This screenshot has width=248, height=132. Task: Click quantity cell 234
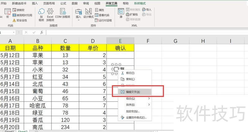pyautogui.click(x=65, y=127)
